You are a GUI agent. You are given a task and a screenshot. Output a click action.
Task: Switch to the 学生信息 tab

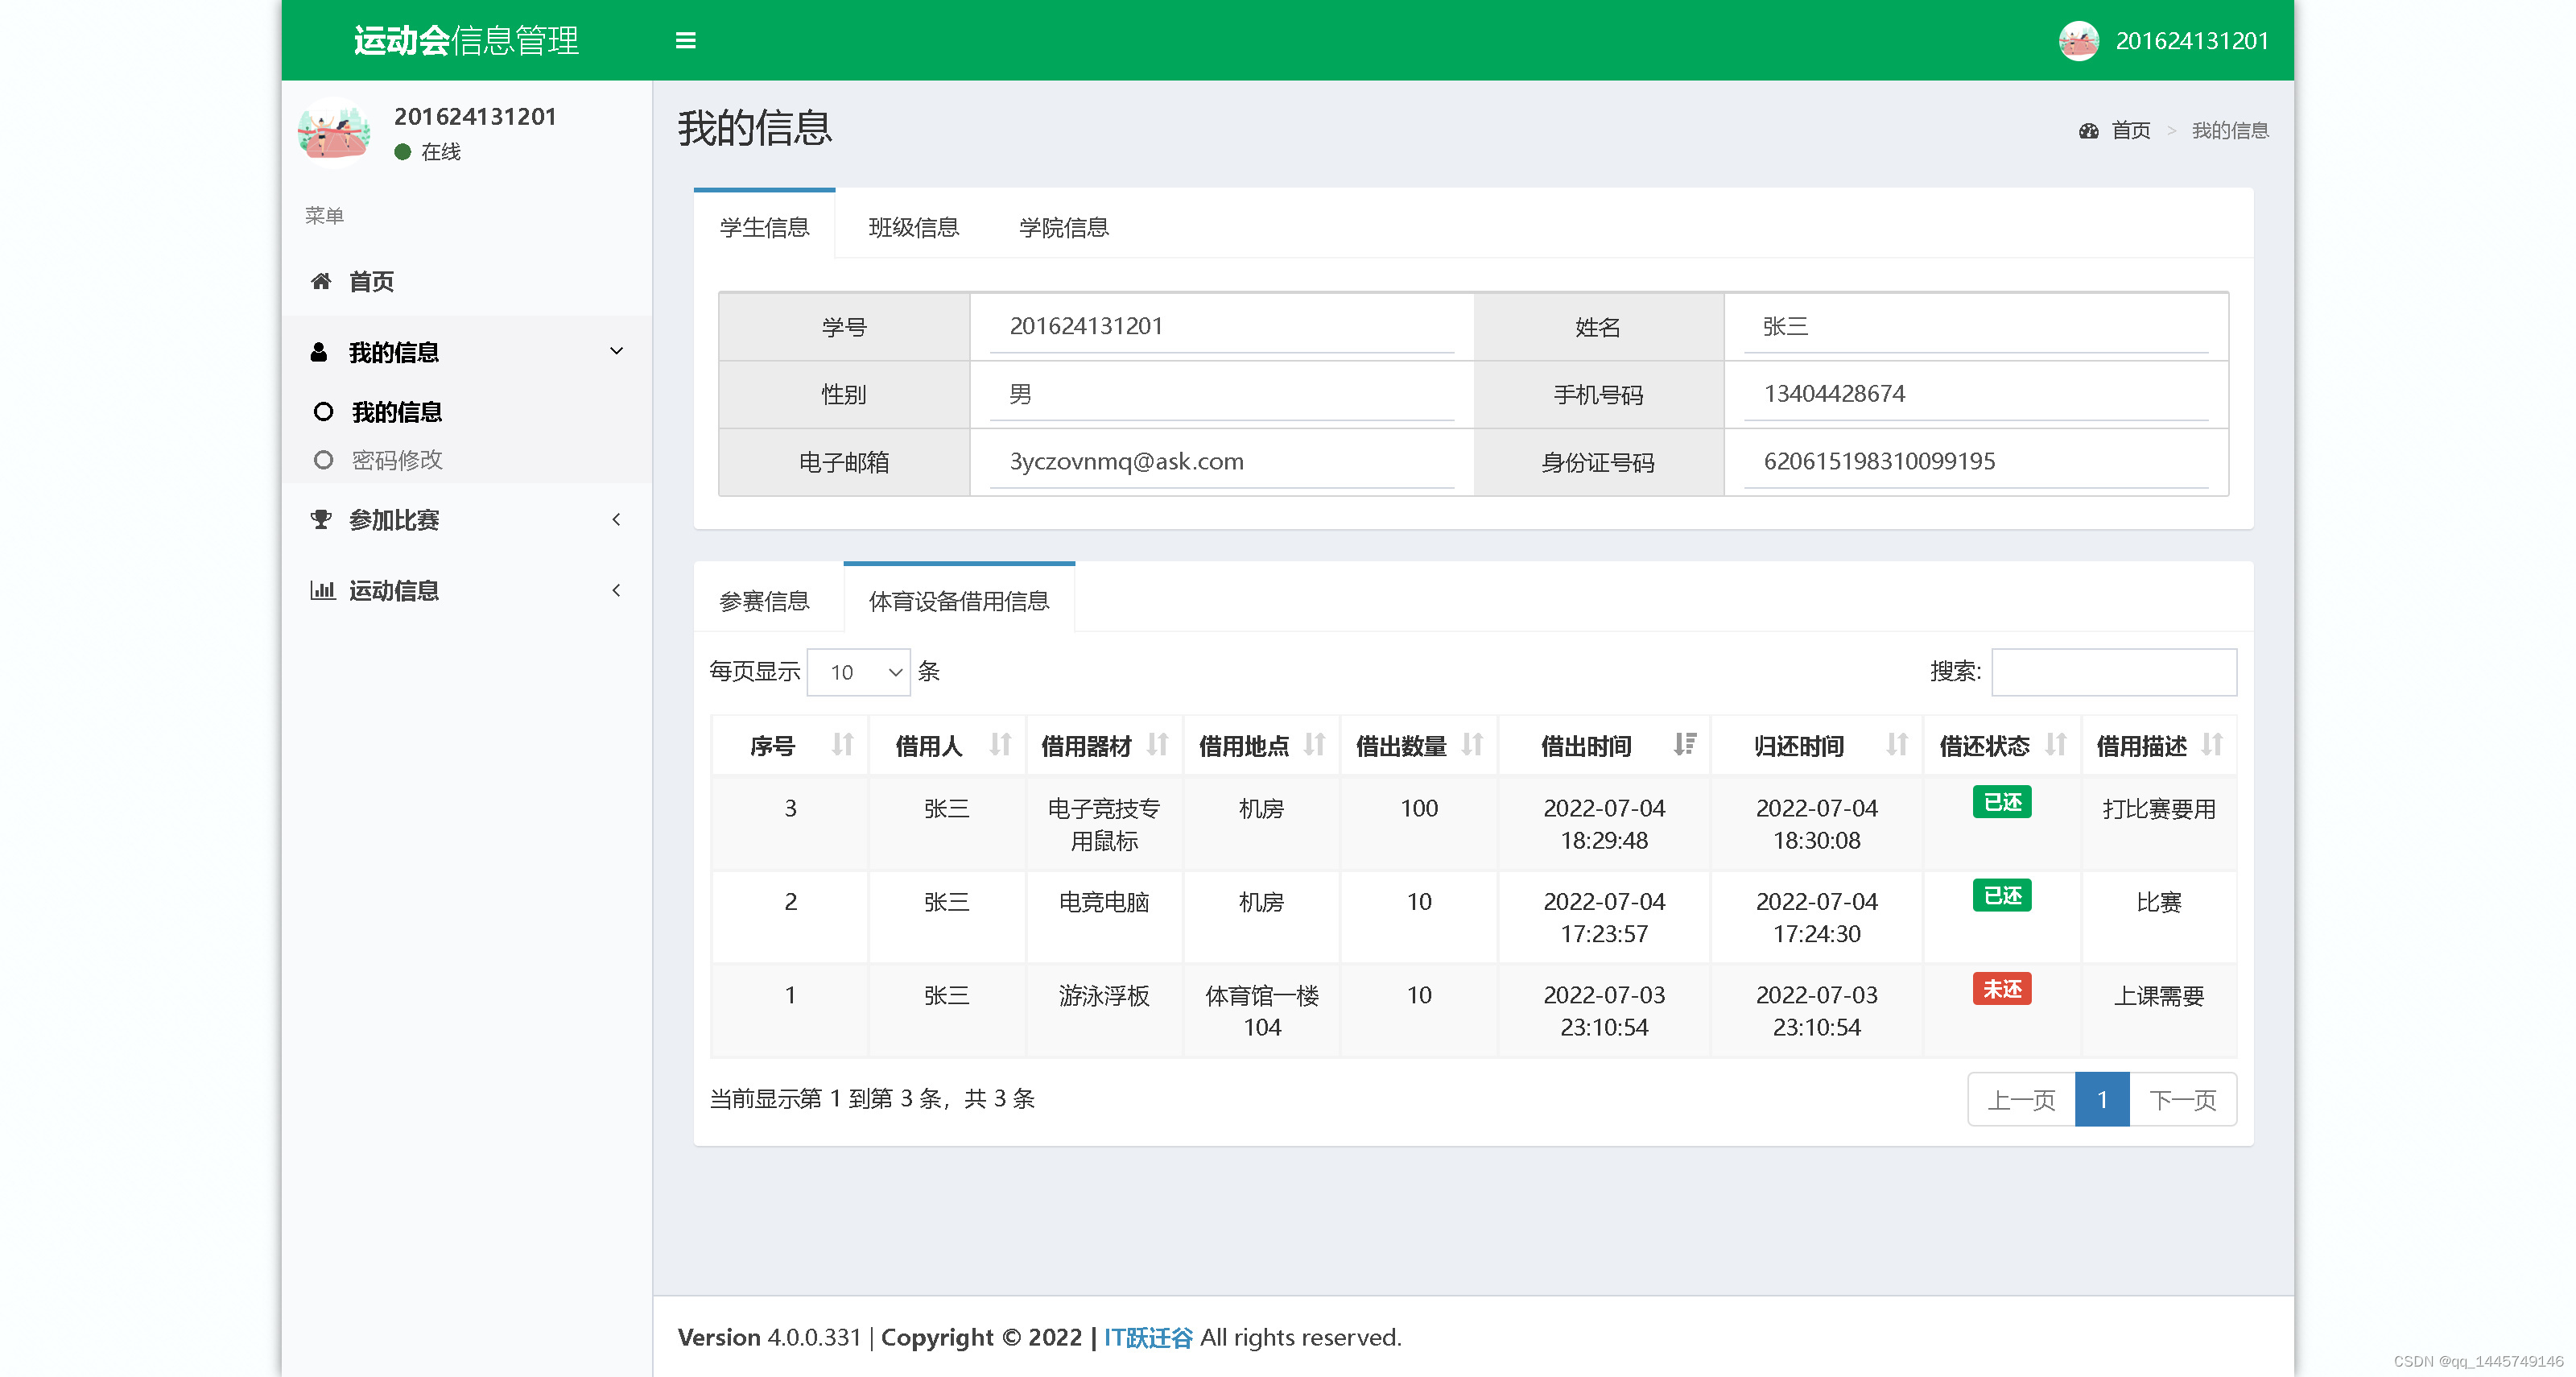764,227
